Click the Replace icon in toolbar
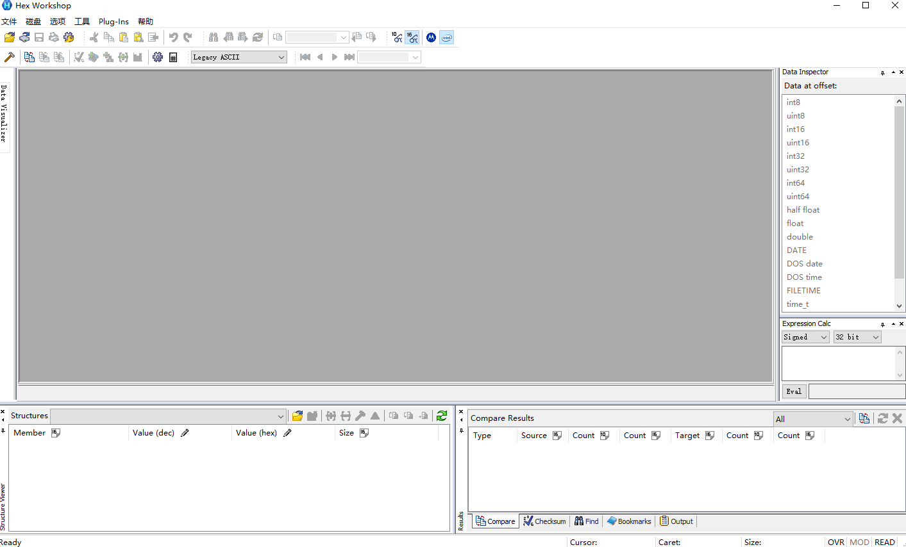The image size is (906, 547). tap(258, 38)
